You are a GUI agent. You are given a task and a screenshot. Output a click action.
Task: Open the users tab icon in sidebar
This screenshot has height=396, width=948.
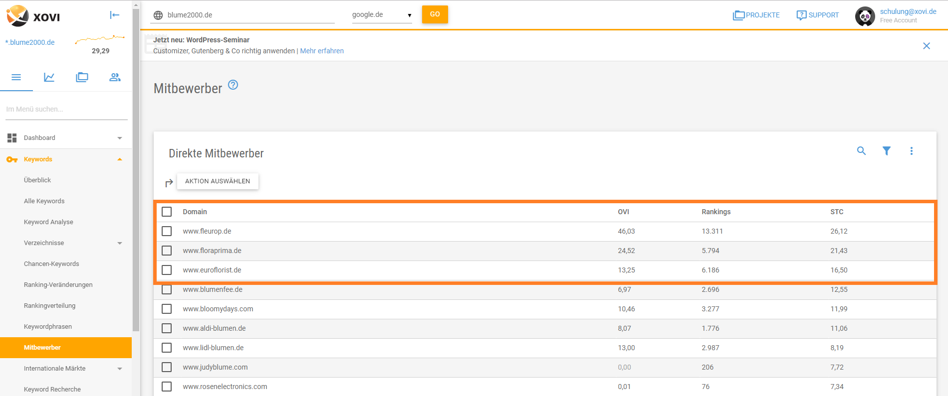point(115,77)
